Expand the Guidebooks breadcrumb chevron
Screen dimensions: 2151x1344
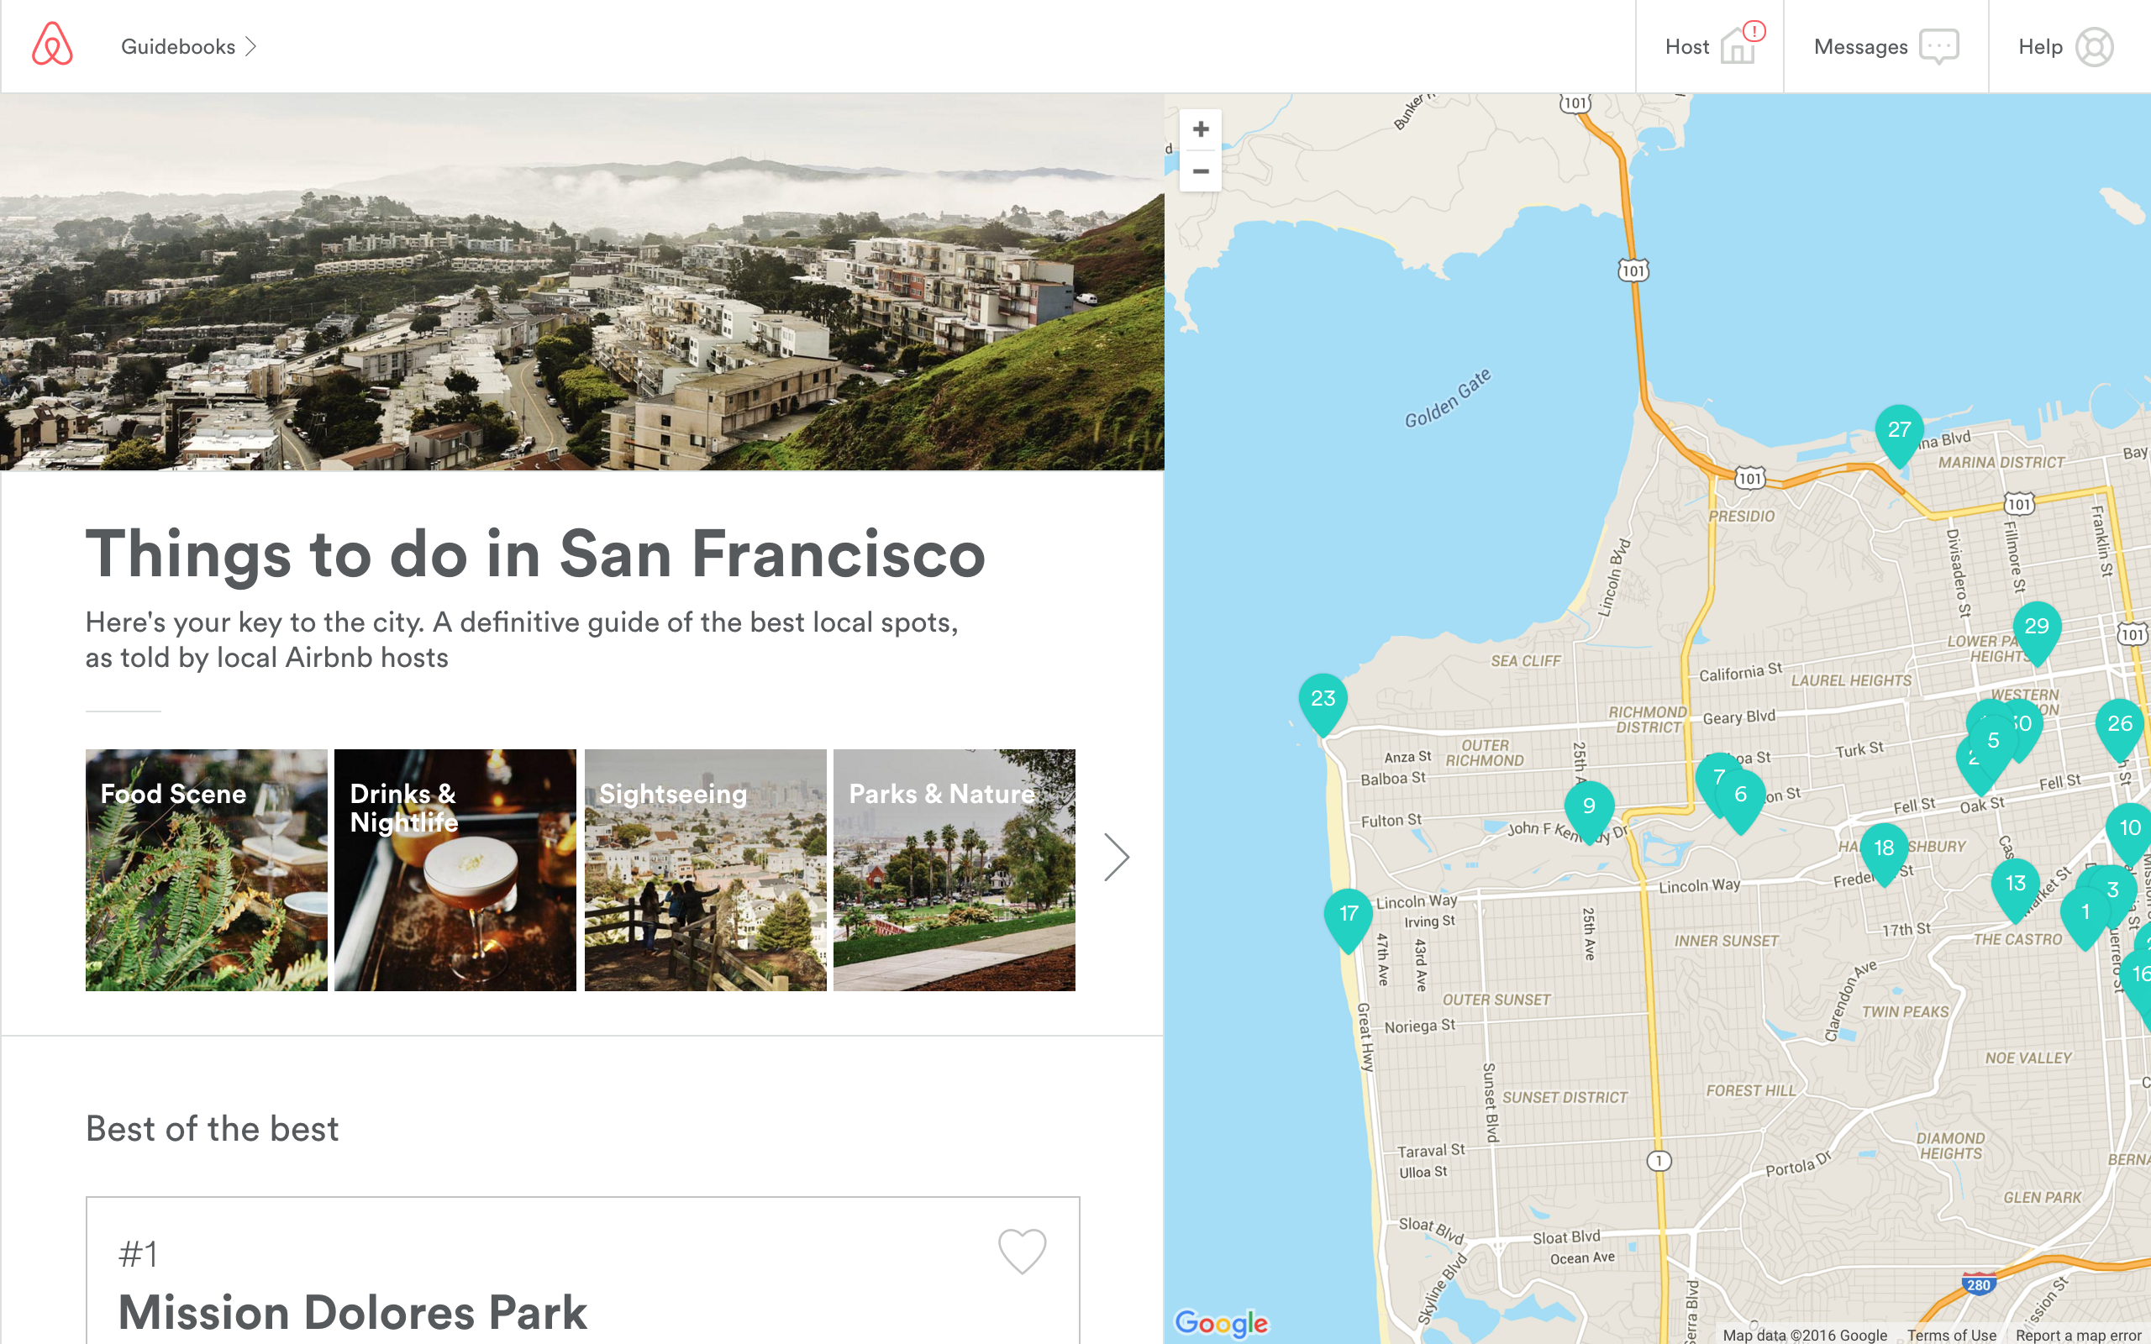pyautogui.click(x=251, y=45)
